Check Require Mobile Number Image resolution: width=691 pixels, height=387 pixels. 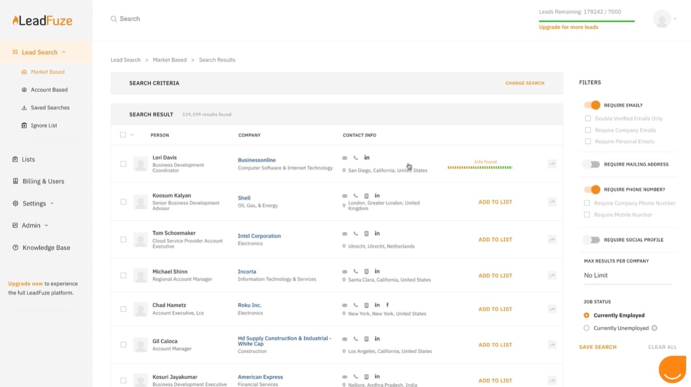click(x=587, y=215)
